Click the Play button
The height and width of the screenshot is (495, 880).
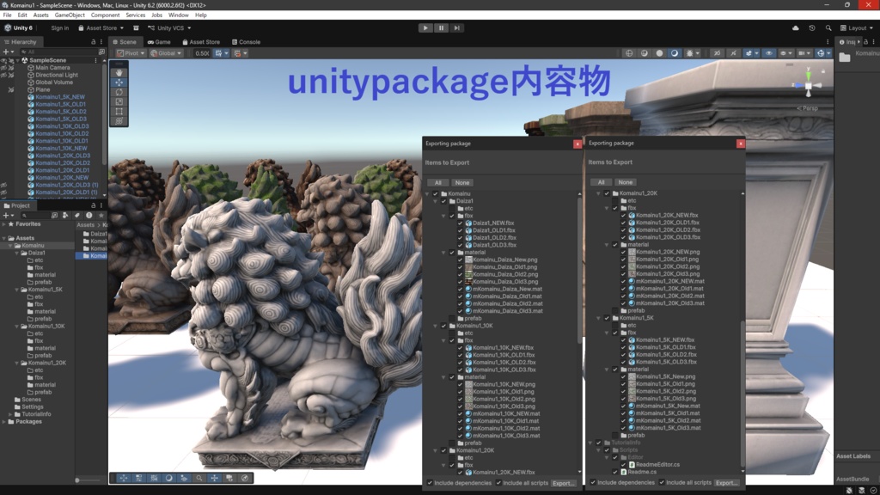pyautogui.click(x=425, y=27)
